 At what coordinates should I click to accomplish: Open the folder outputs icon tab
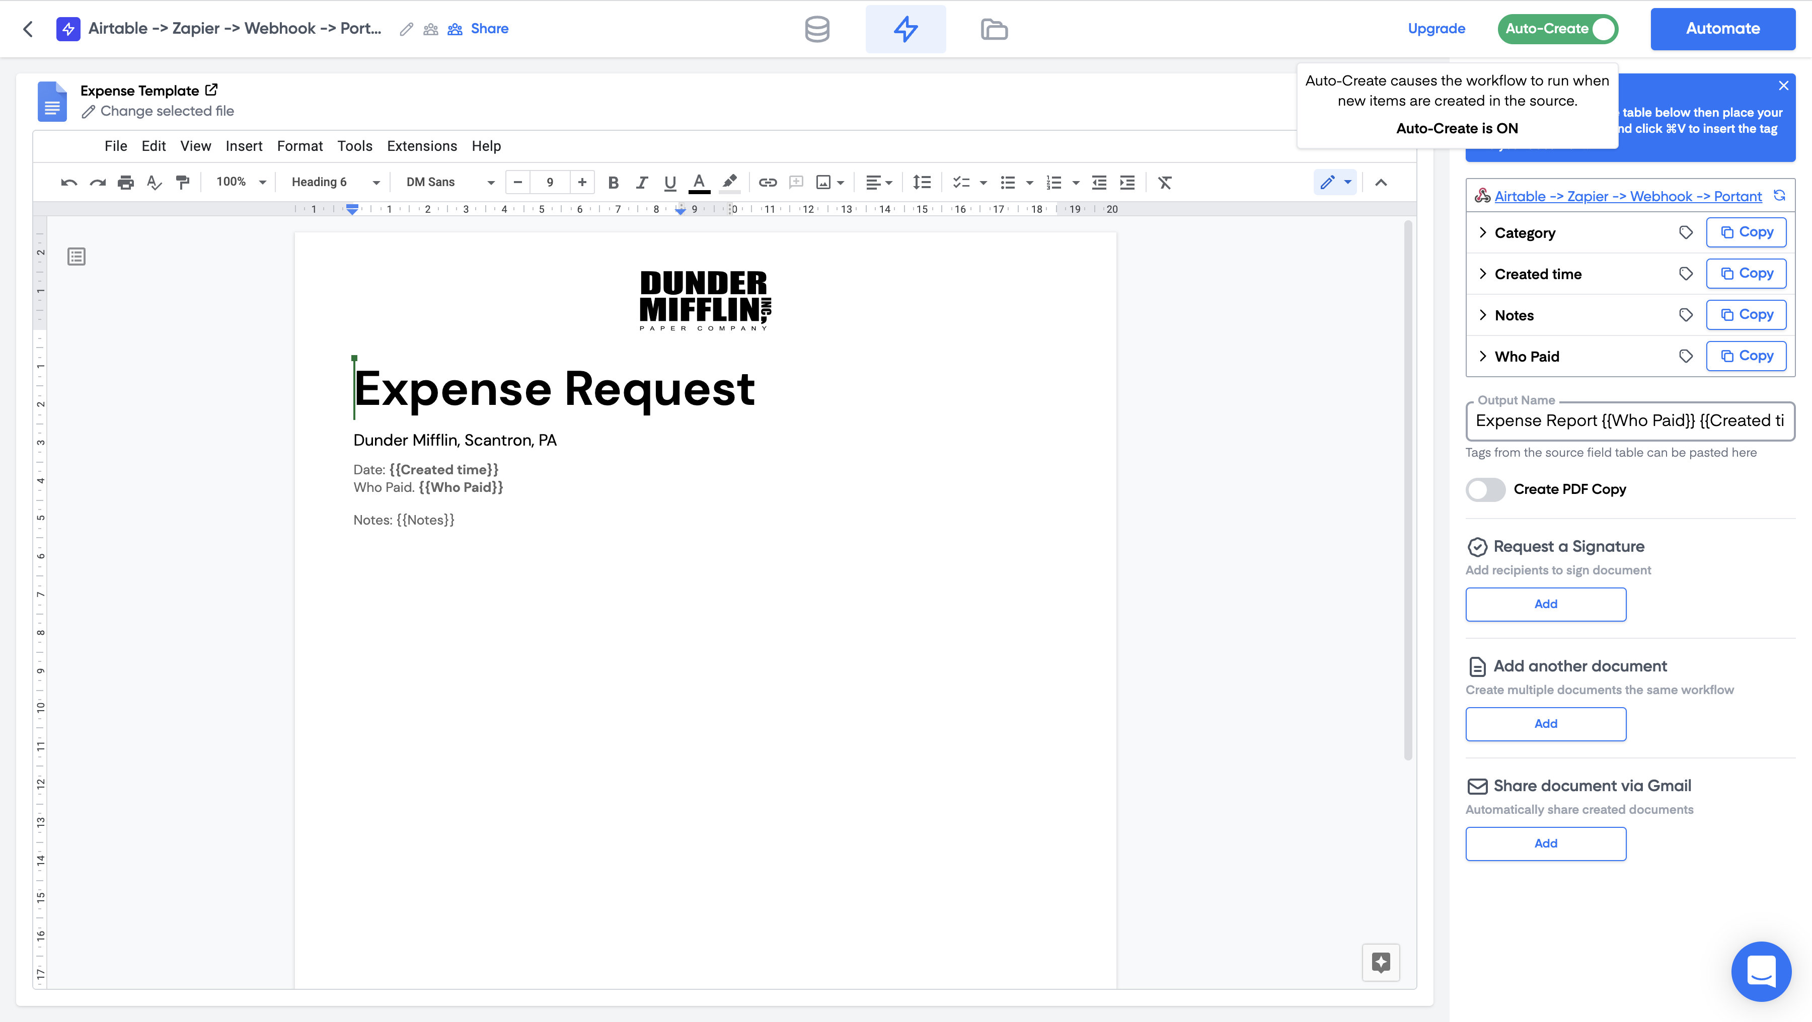[994, 29]
